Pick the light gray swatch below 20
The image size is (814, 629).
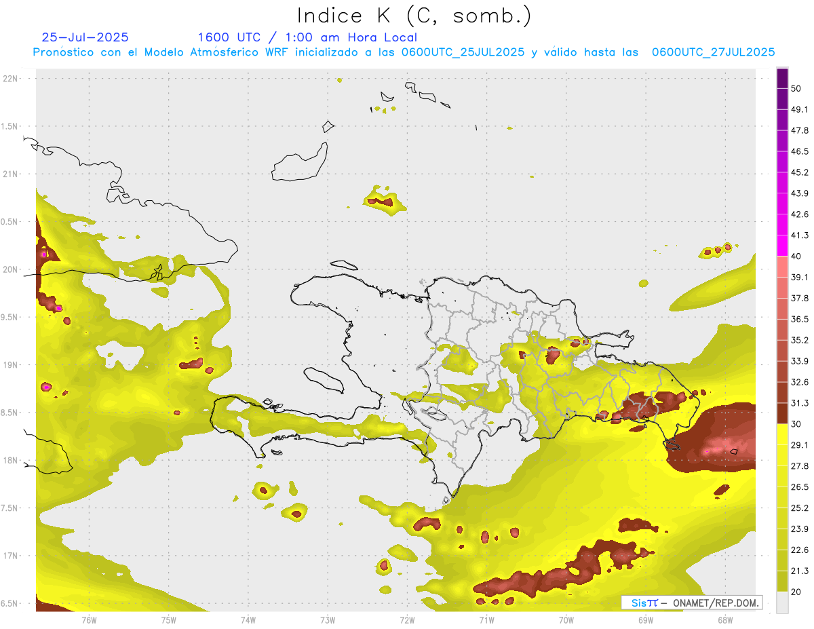[782, 603]
